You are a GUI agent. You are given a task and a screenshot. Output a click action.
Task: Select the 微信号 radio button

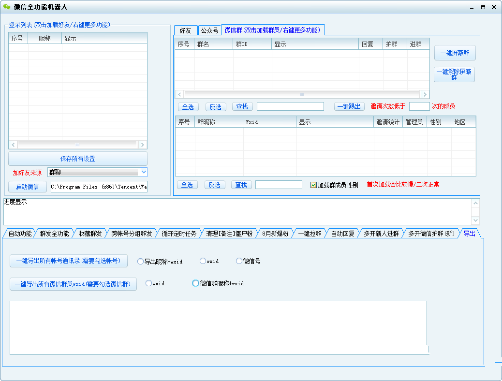coord(239,261)
